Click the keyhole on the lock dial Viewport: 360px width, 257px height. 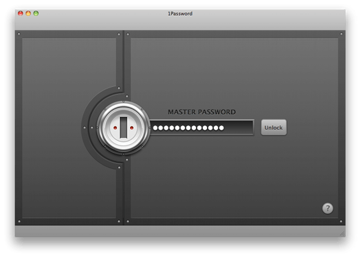pos(123,128)
